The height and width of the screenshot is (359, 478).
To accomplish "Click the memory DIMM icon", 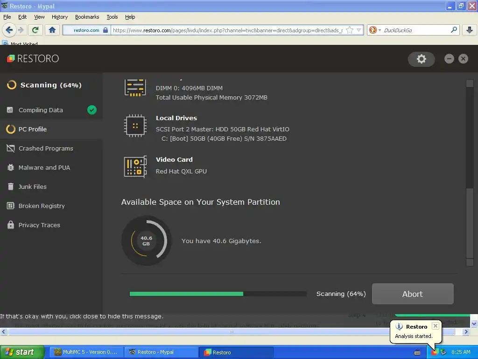I will coord(135,88).
